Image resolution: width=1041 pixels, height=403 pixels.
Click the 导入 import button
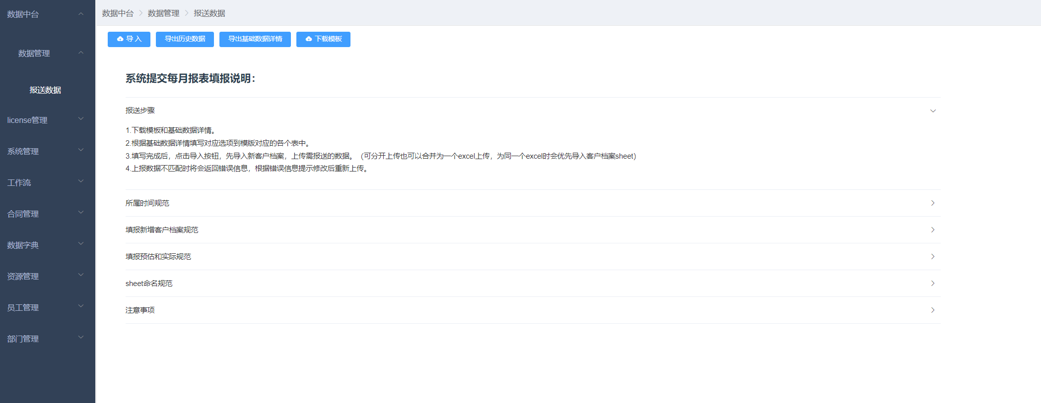[x=129, y=39]
